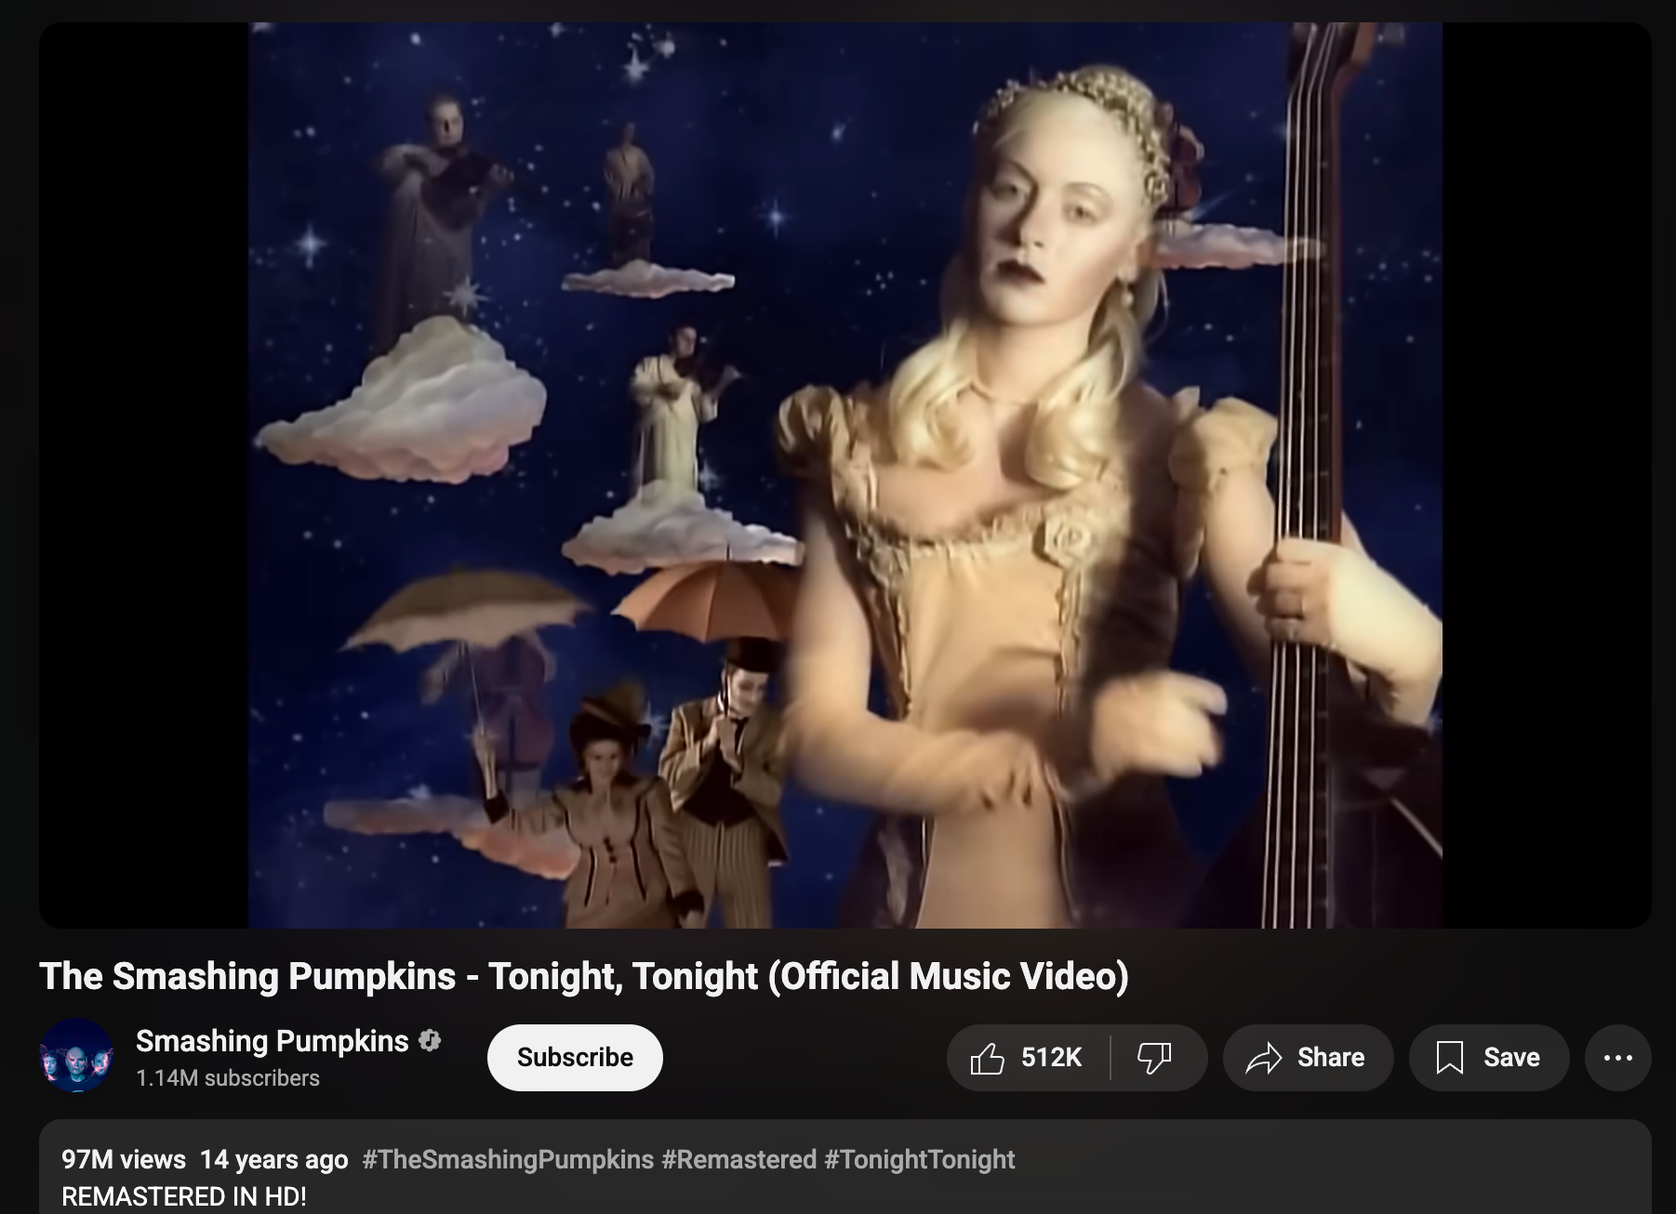1676x1214 pixels.
Task: Click the Share arrow icon
Action: click(1263, 1058)
